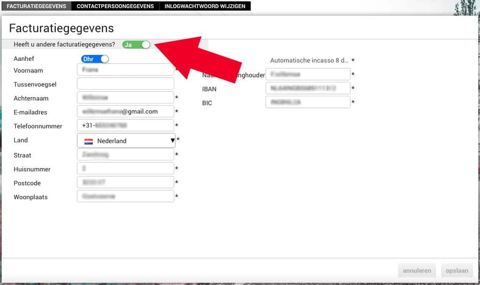
Task: Click the E-mailadres label
Action: [30, 113]
